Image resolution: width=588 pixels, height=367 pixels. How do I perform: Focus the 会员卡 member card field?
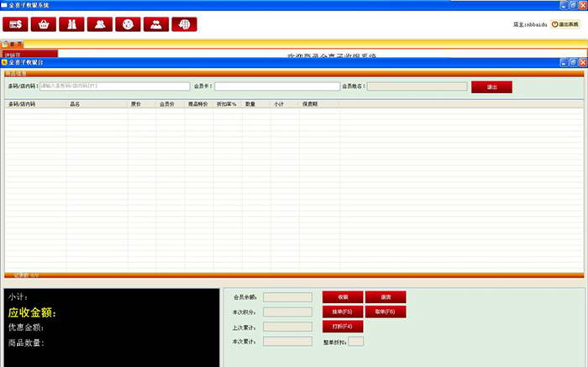[276, 86]
